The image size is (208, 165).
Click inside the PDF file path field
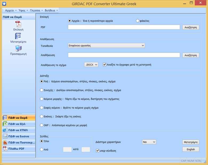click(x=124, y=27)
